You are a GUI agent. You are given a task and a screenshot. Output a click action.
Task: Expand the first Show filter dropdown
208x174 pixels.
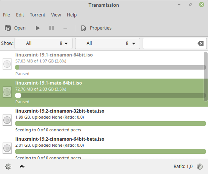click(x=44, y=43)
